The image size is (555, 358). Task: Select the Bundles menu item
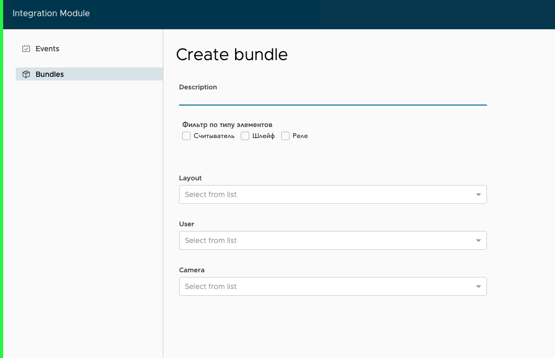[50, 74]
